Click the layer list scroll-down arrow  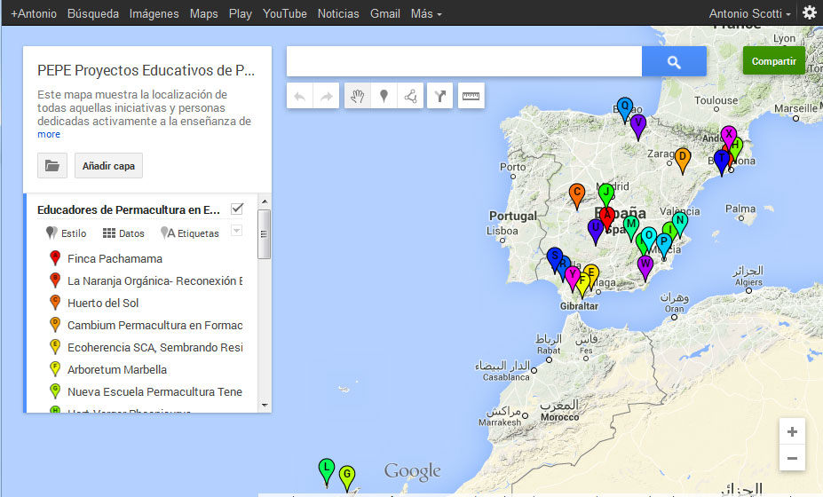[x=265, y=406]
